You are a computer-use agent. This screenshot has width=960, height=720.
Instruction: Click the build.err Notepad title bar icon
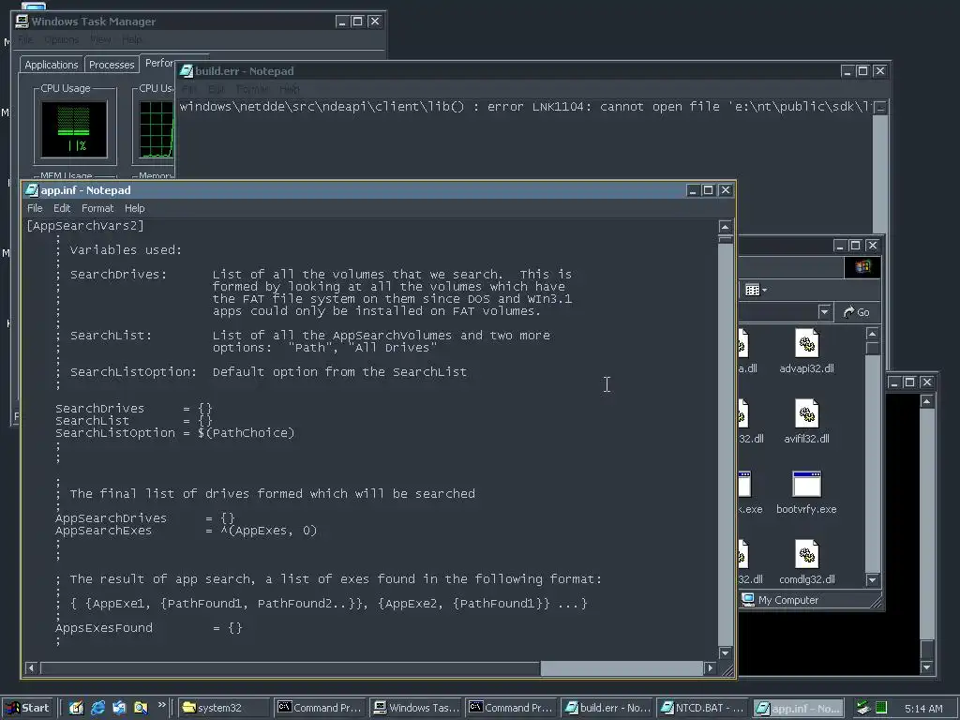click(187, 71)
